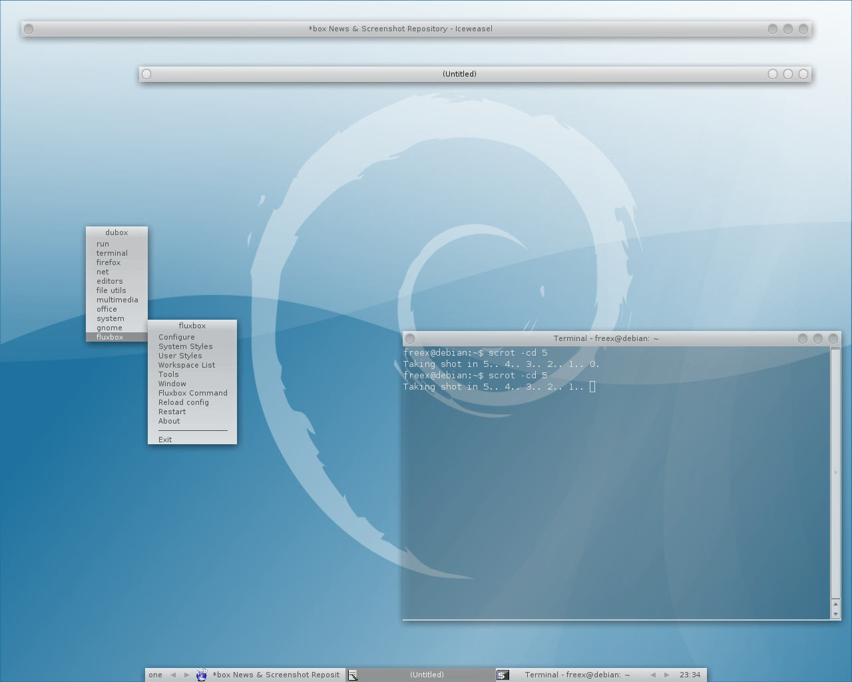Click the 23:34 clock in the toolbar
The width and height of the screenshot is (852, 682).
click(690, 675)
